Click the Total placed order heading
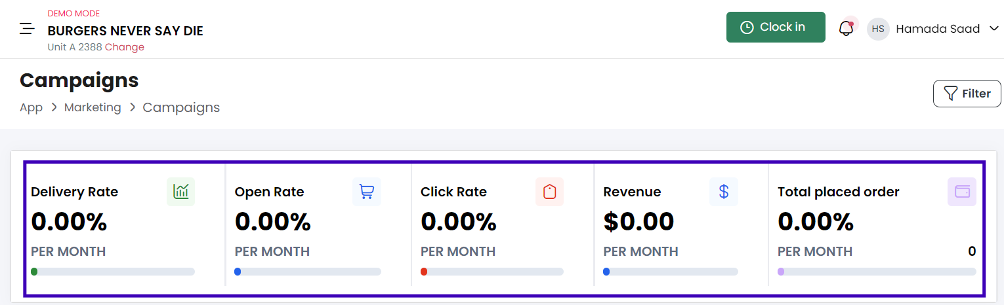Image resolution: width=1004 pixels, height=305 pixels. pos(839,192)
